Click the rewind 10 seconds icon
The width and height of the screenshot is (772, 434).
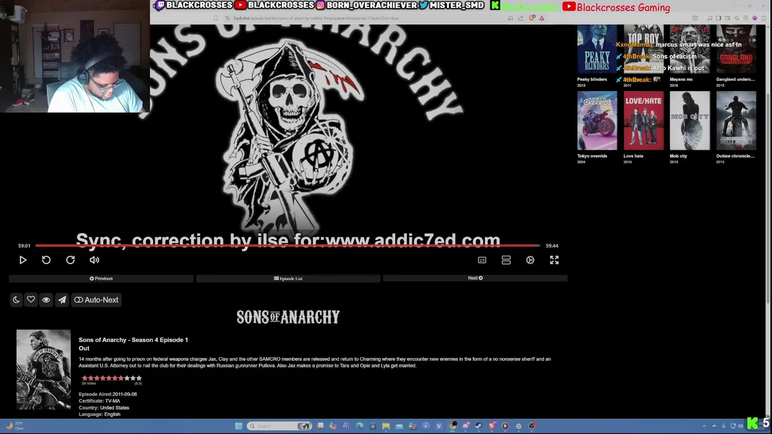(x=46, y=260)
